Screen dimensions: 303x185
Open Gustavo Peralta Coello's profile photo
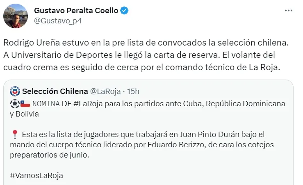pyautogui.click(x=16, y=16)
